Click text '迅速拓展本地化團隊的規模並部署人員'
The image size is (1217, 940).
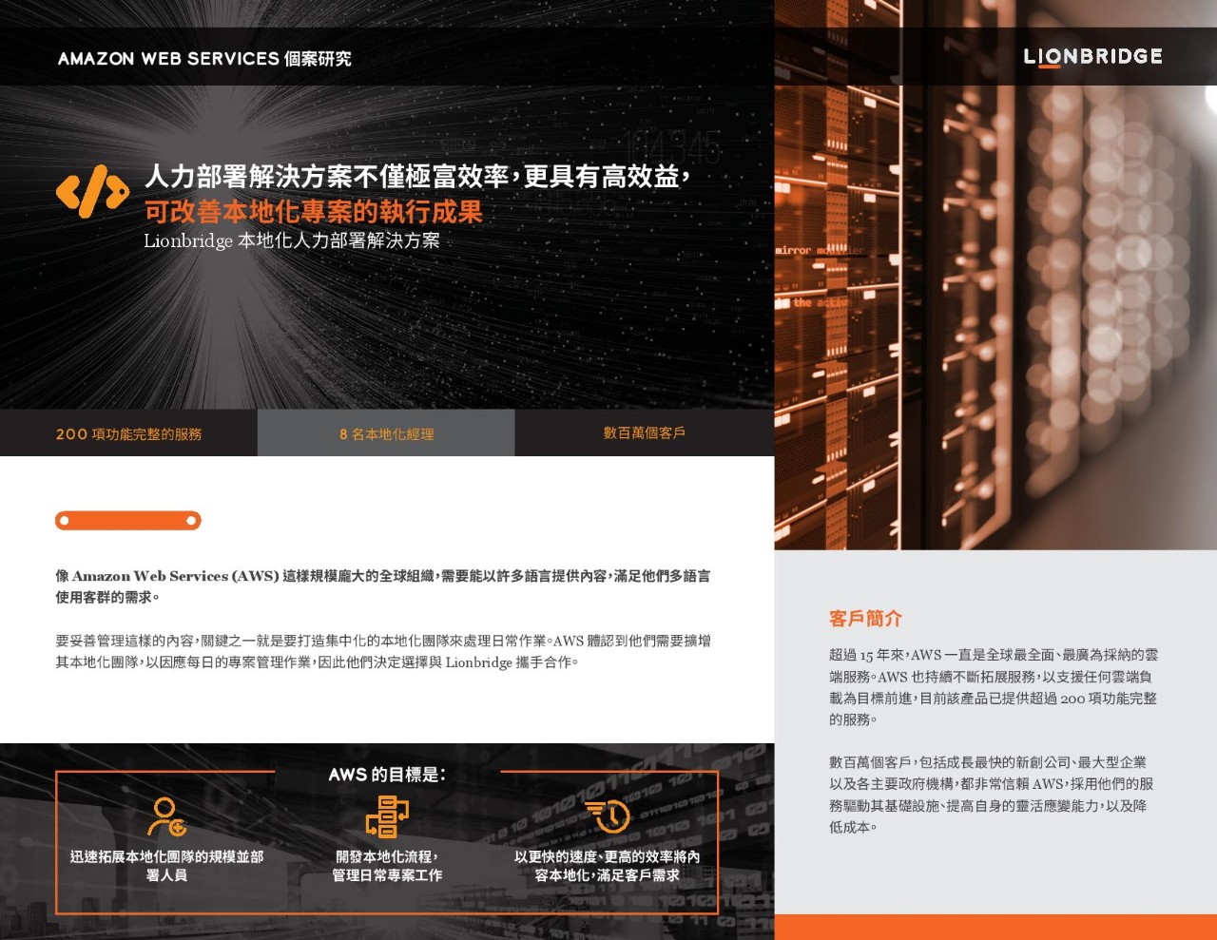tap(166, 866)
